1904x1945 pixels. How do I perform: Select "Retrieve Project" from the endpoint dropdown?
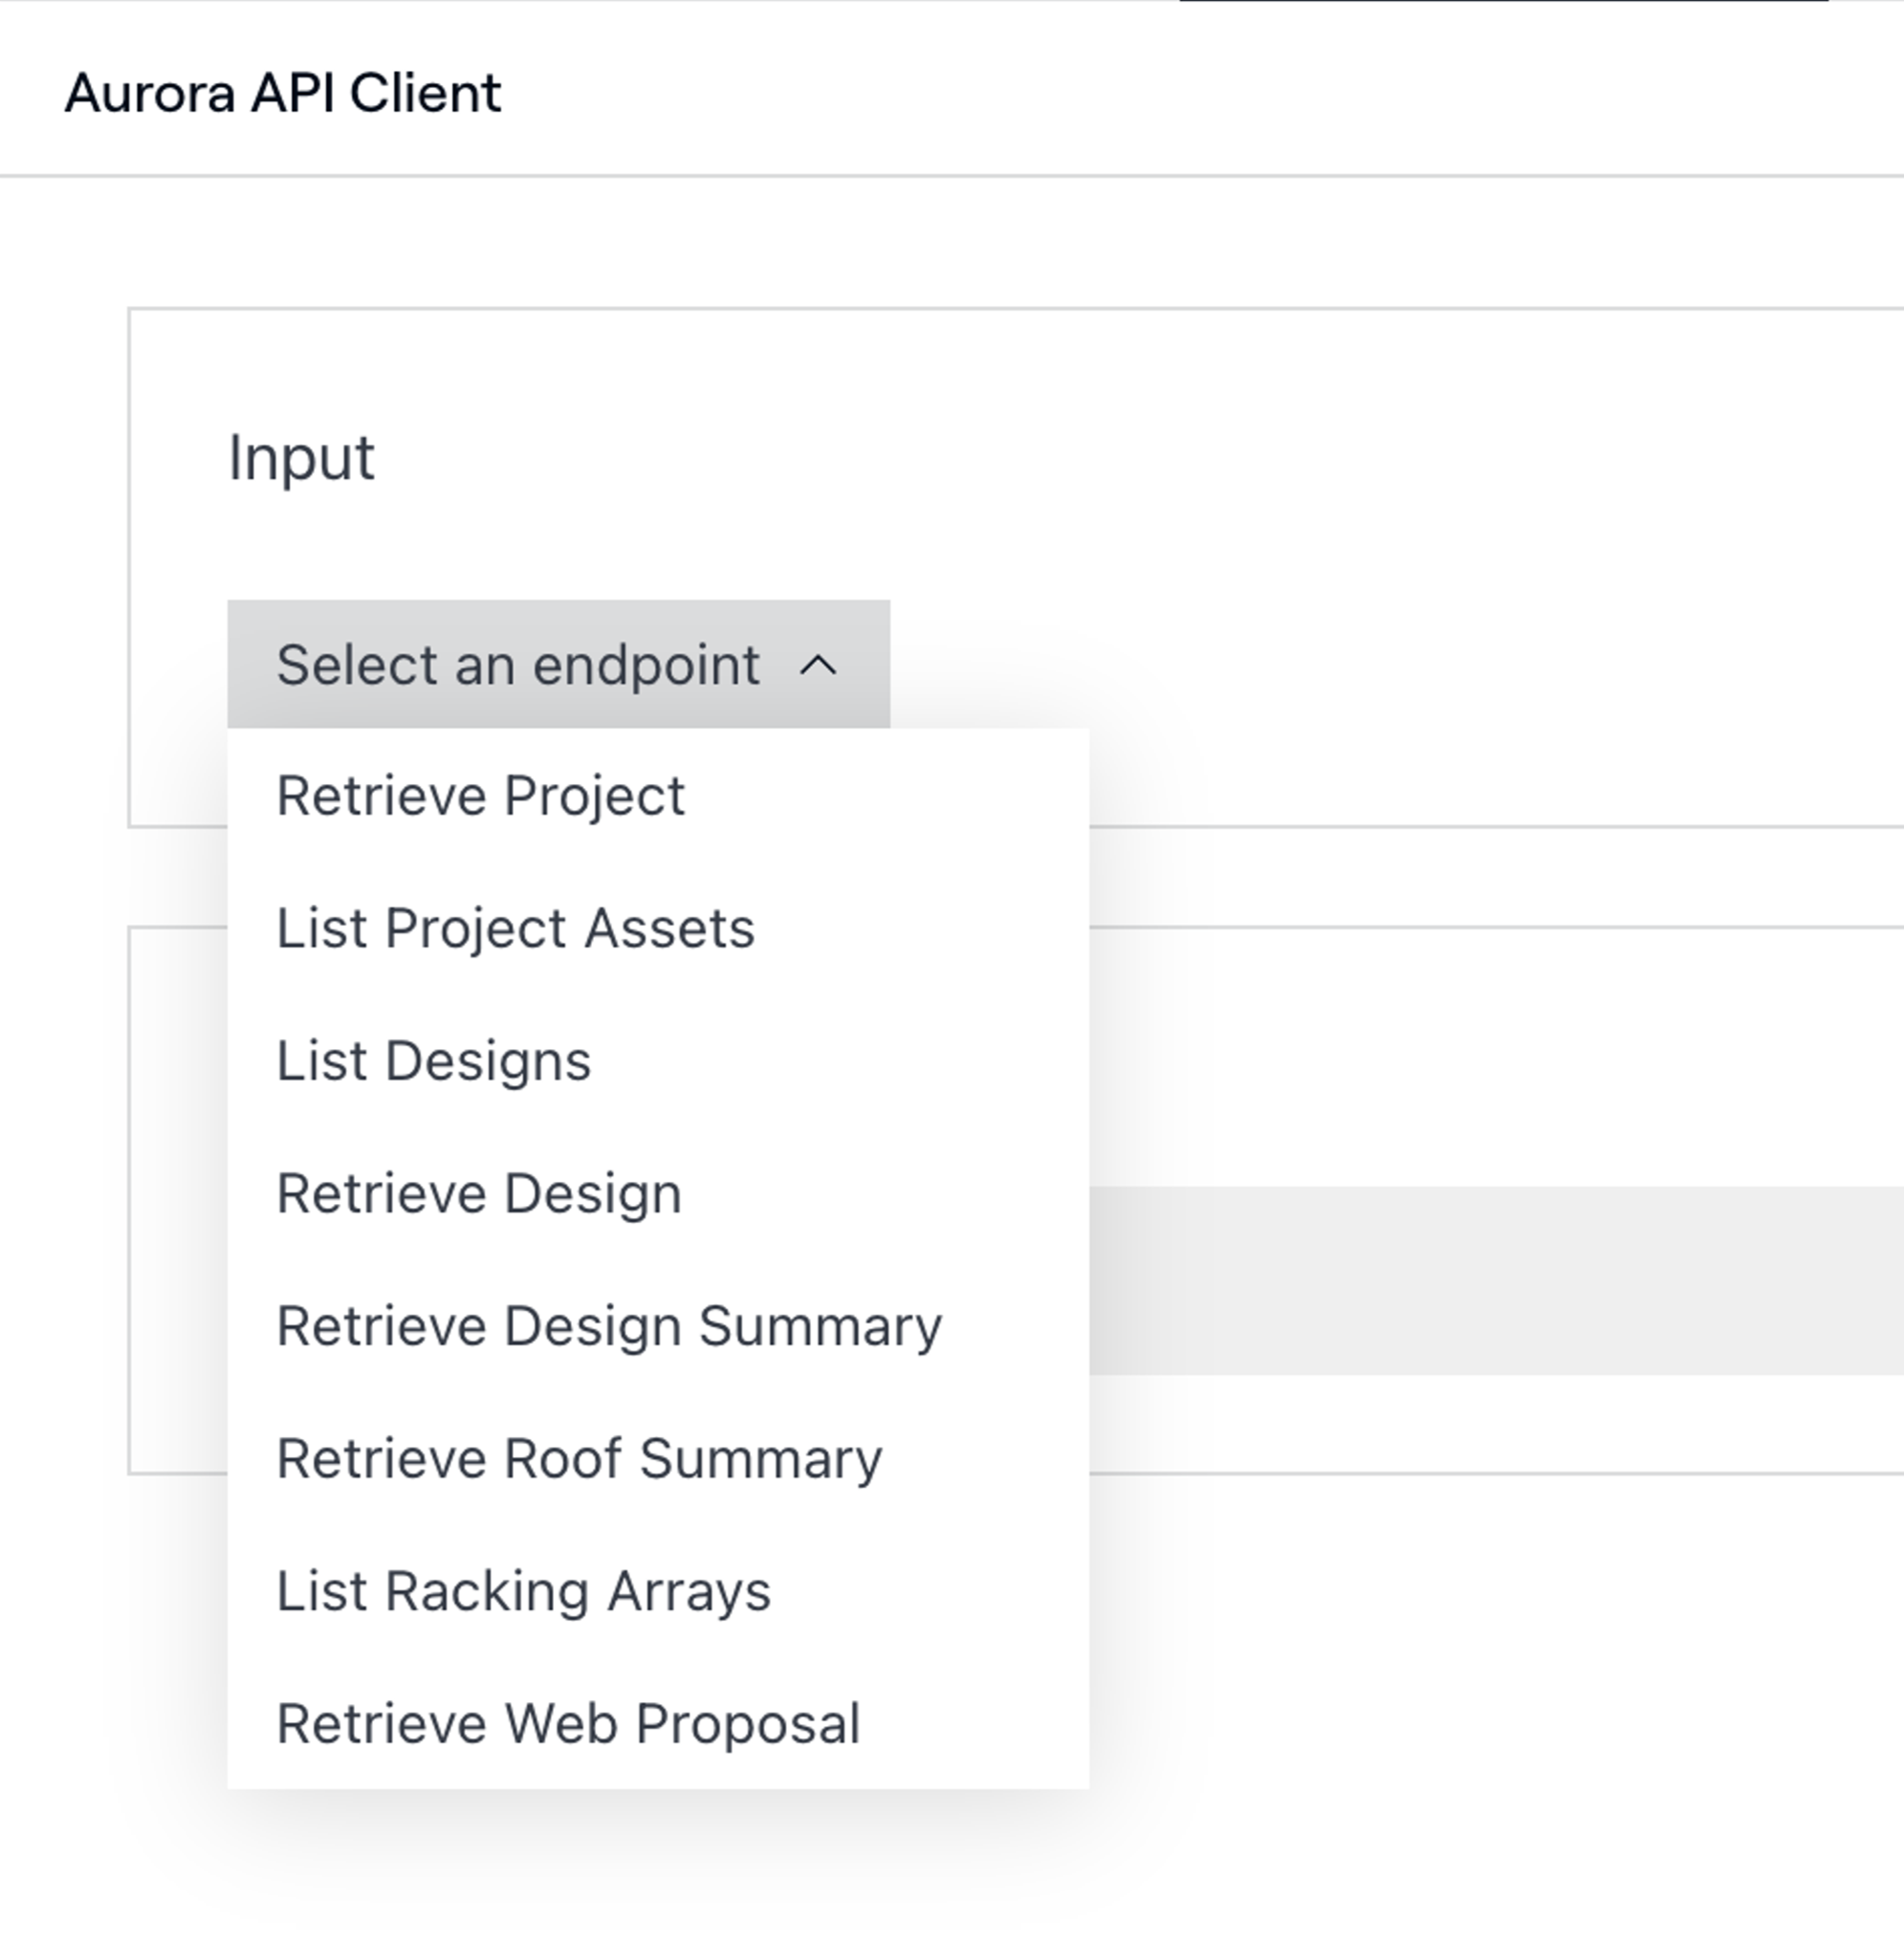480,794
